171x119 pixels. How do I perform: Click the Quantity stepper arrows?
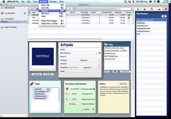tap(99, 67)
